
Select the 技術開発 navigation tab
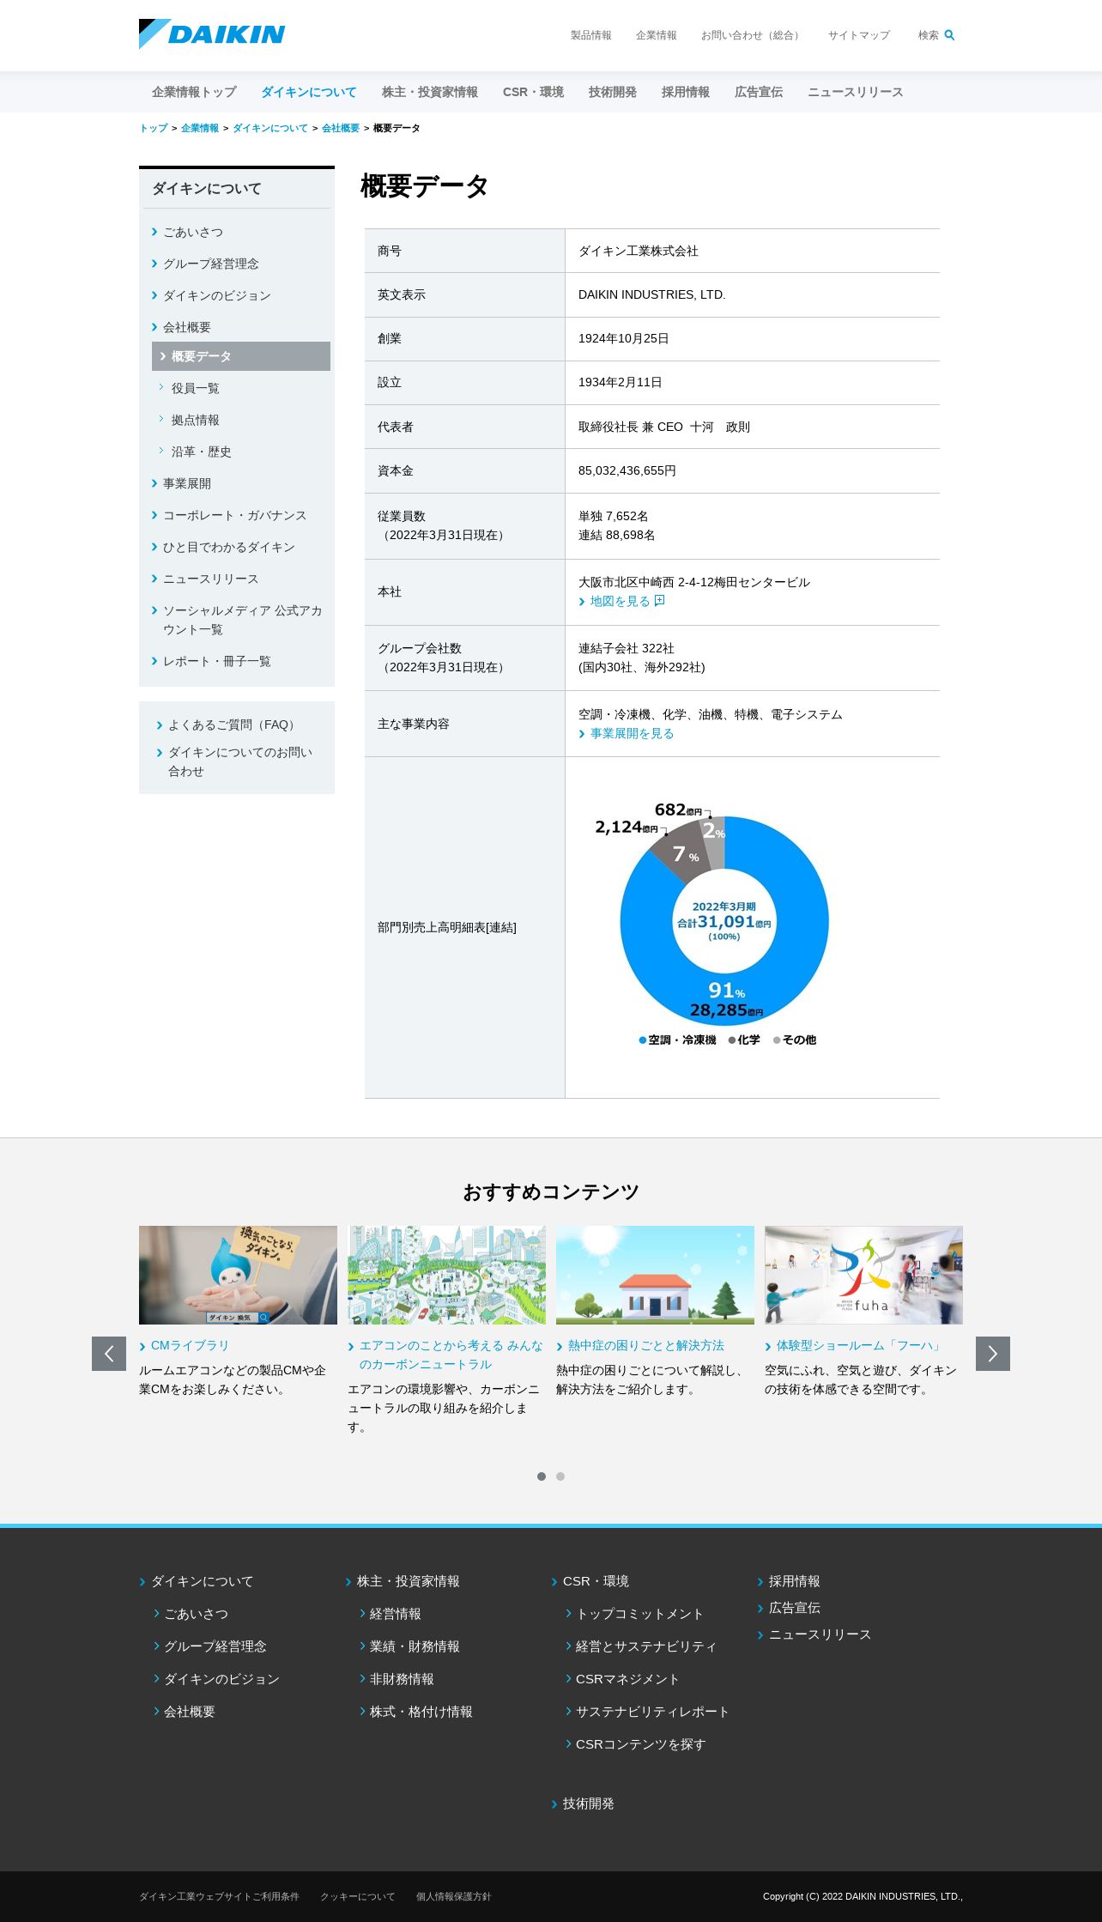[x=613, y=92]
